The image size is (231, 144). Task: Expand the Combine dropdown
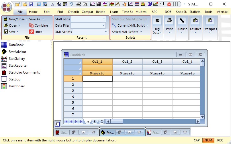tap(50, 25)
